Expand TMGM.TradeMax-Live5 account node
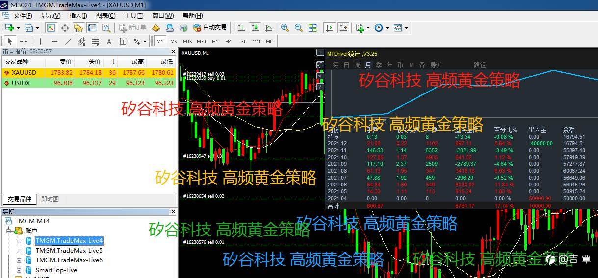This screenshot has width=598, height=278. pos(19,250)
